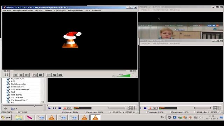Open Инструменты menu in the news-video window
The width and height of the screenshot is (224, 126).
(x=160, y=10)
